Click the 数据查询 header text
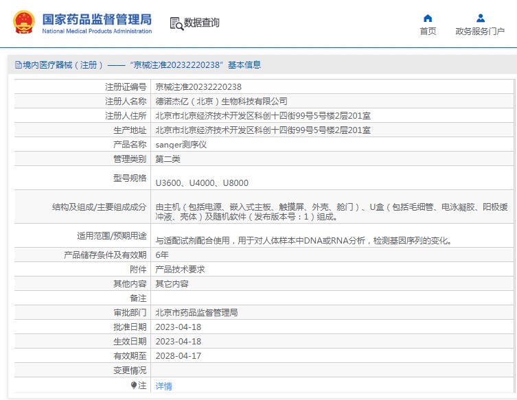The height and width of the screenshot is (400, 517). point(202,23)
